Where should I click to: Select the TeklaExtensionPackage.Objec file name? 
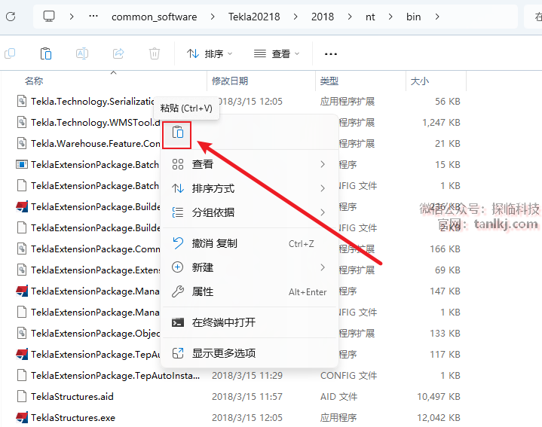pos(96,334)
